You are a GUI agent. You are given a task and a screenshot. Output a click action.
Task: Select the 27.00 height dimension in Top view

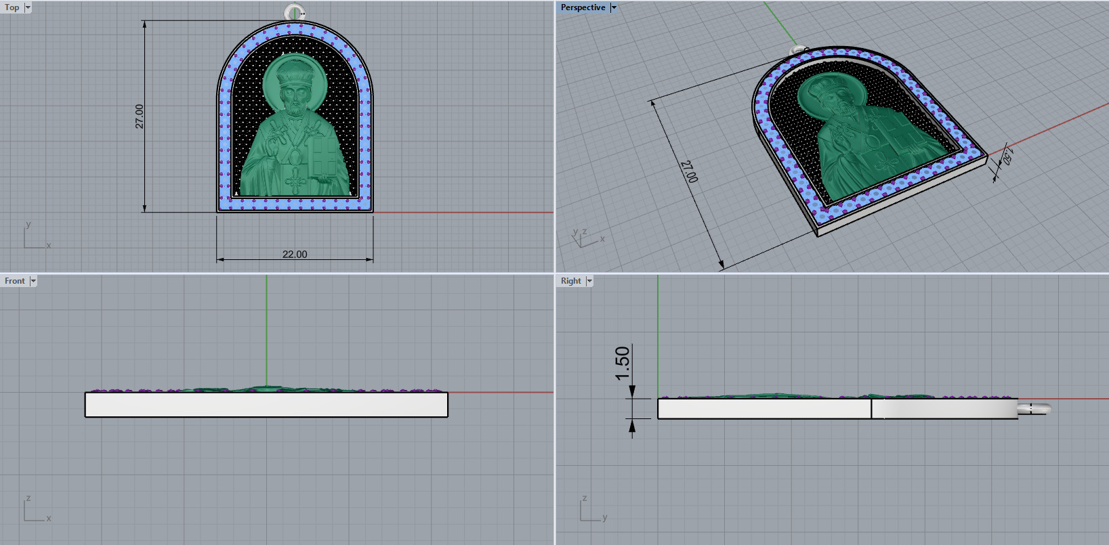(140, 116)
